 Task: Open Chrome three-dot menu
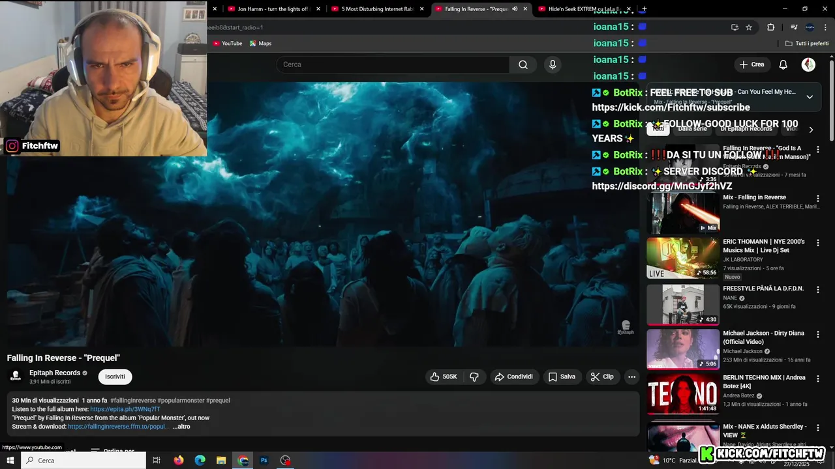825,27
